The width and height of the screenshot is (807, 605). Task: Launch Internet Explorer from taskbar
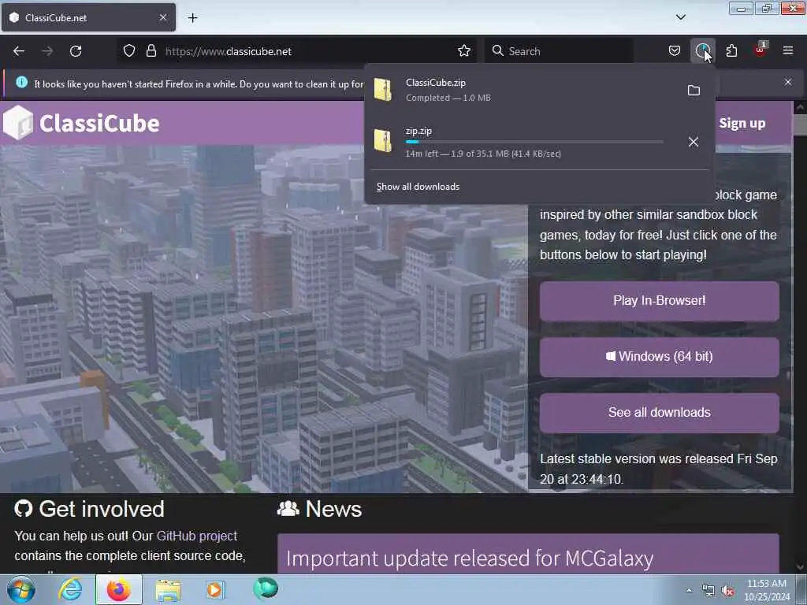[70, 589]
